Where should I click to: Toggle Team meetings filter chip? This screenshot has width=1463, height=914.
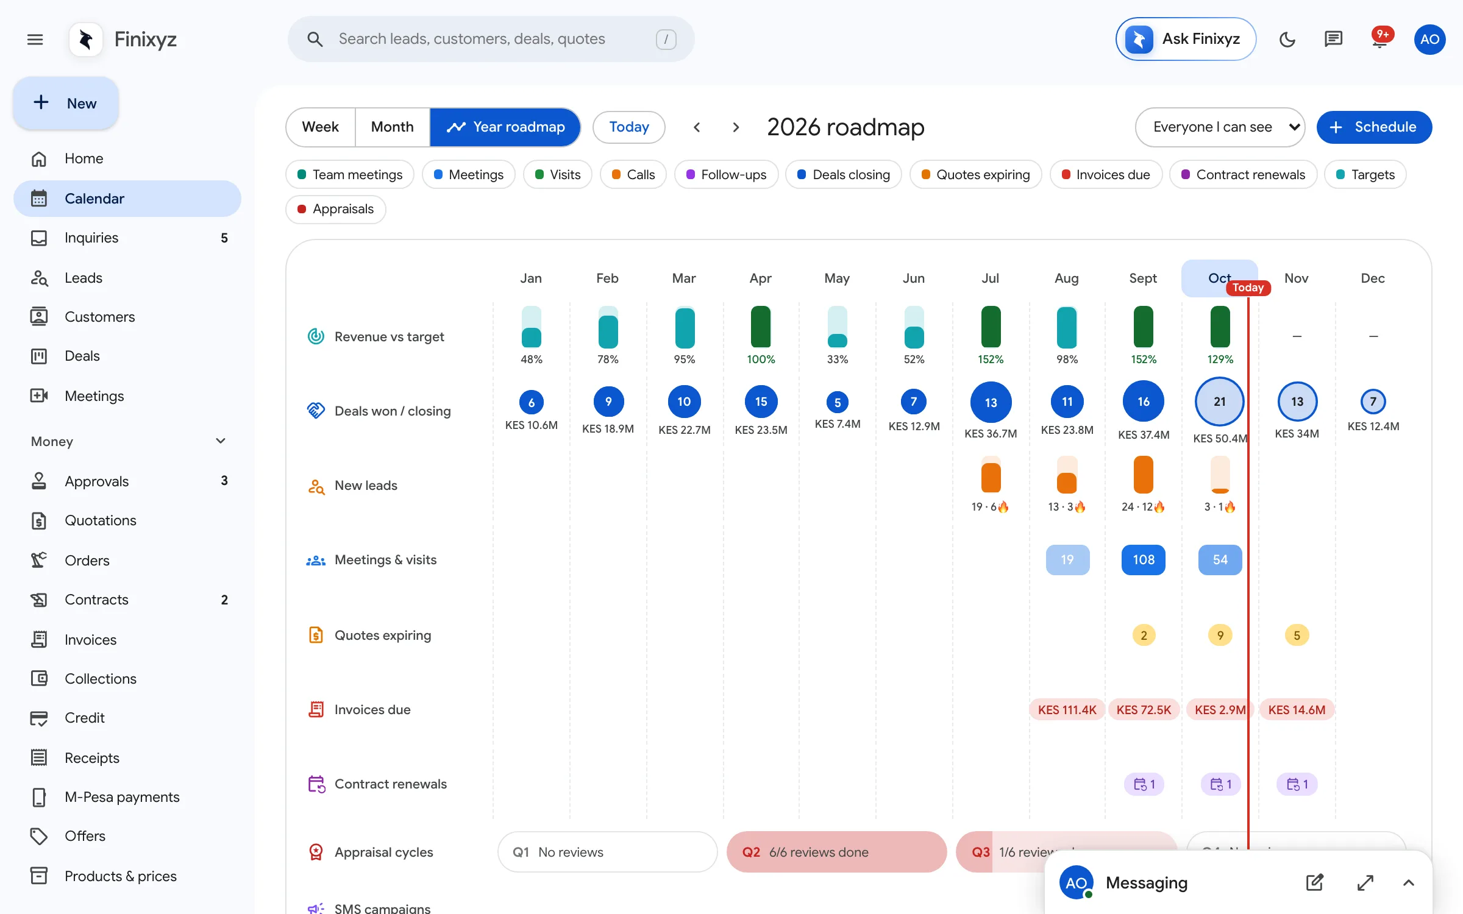pyautogui.click(x=350, y=175)
